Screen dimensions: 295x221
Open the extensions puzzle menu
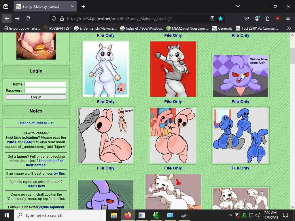(x=267, y=18)
